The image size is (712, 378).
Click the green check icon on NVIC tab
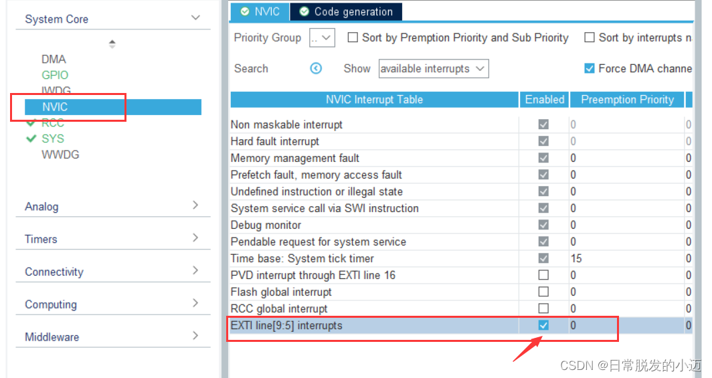(x=245, y=11)
